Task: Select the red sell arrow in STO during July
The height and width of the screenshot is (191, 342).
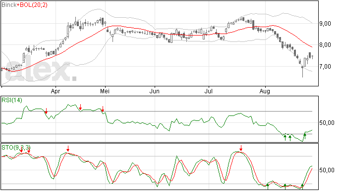Action: coord(241,148)
